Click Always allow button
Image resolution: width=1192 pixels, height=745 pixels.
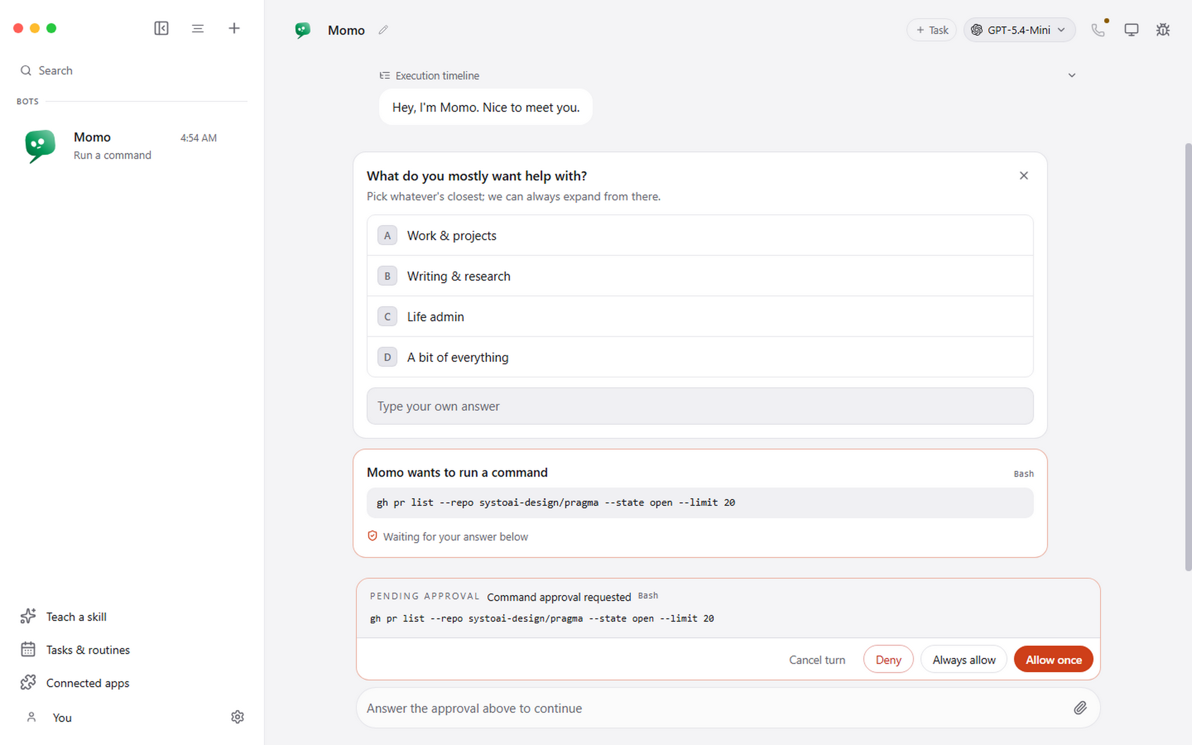click(964, 659)
